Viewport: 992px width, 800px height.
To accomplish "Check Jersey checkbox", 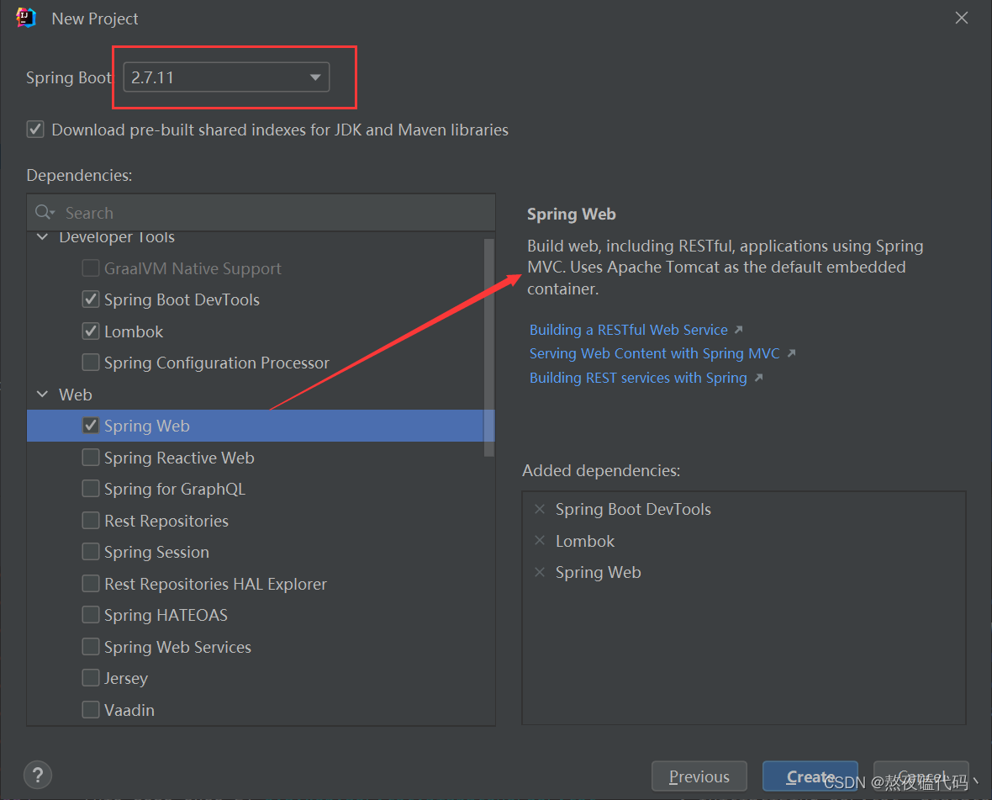I will [91, 678].
